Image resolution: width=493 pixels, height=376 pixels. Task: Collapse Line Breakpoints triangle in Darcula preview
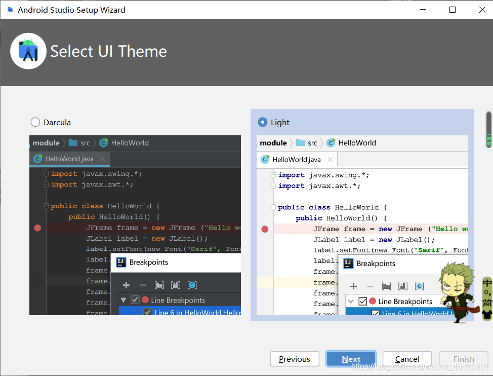click(124, 300)
